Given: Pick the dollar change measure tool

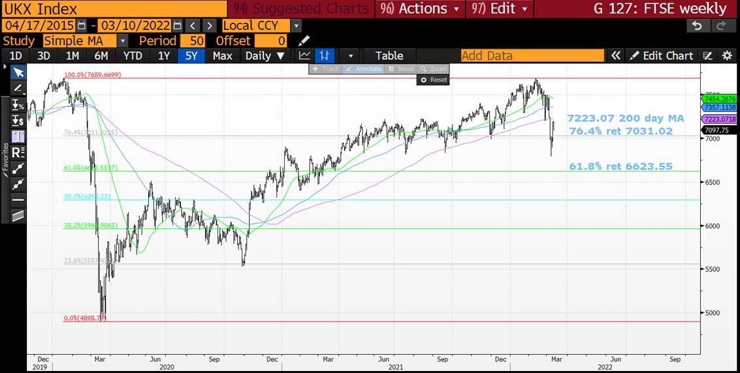Looking at the screenshot, I should tap(18, 120).
